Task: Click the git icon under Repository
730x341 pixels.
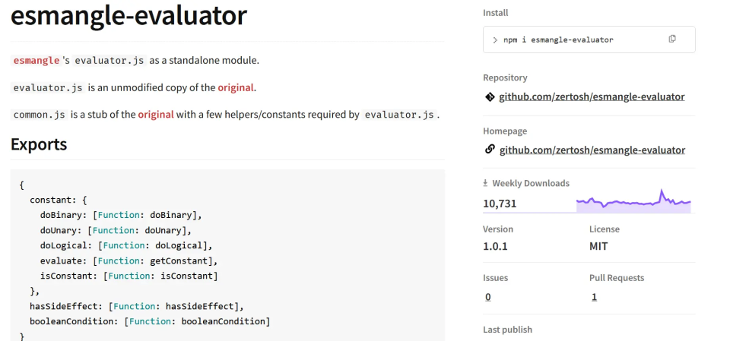Action: click(x=490, y=97)
